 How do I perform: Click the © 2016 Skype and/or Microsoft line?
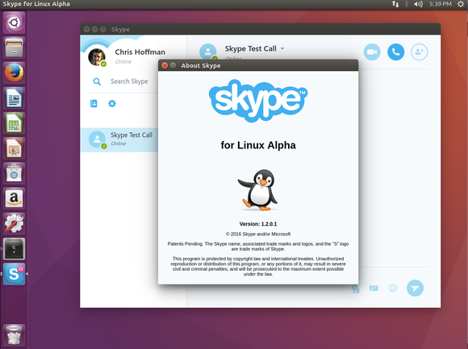pos(258,234)
